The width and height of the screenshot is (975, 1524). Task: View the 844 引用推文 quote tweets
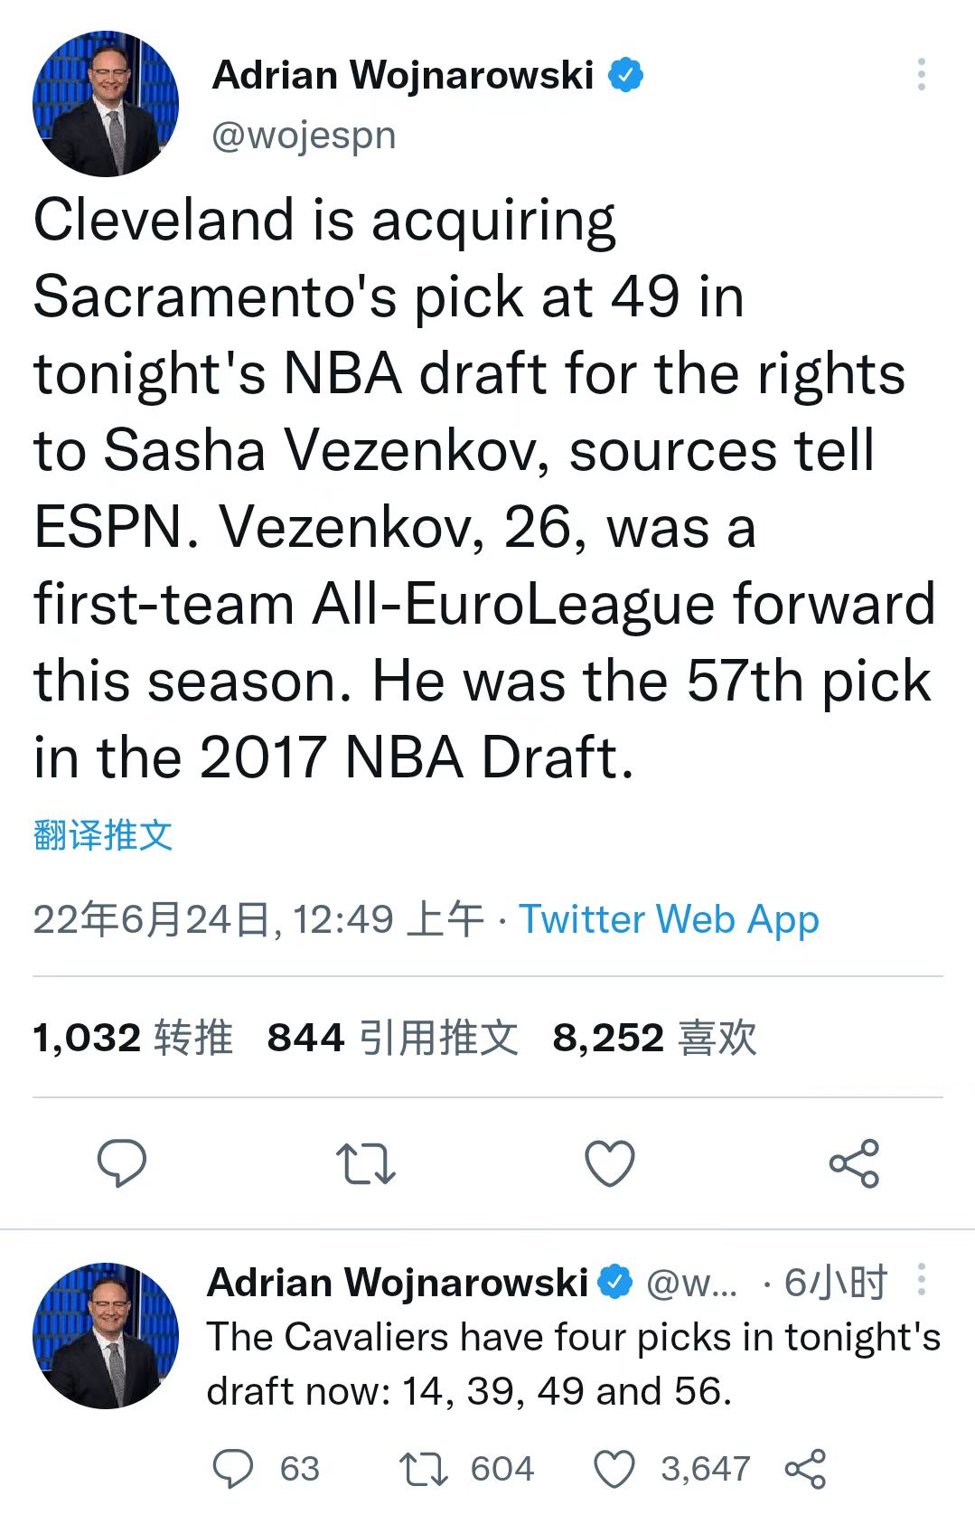[392, 1037]
